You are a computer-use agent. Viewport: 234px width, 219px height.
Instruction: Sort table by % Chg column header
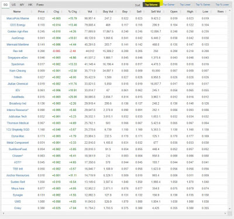[73, 12]
